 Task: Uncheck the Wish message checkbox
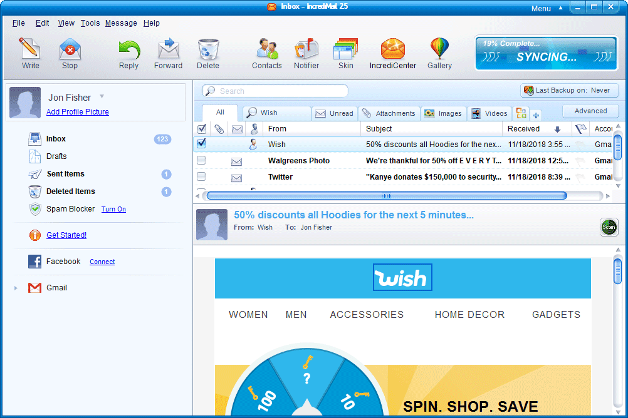201,143
